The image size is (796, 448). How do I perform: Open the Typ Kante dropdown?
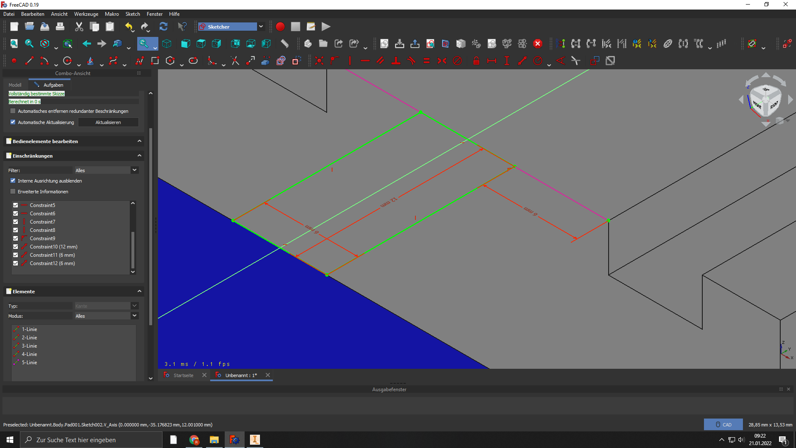click(134, 306)
